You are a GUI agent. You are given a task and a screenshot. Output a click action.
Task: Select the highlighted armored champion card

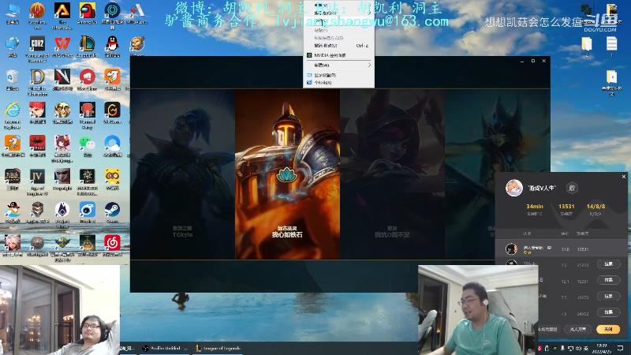[287, 174]
